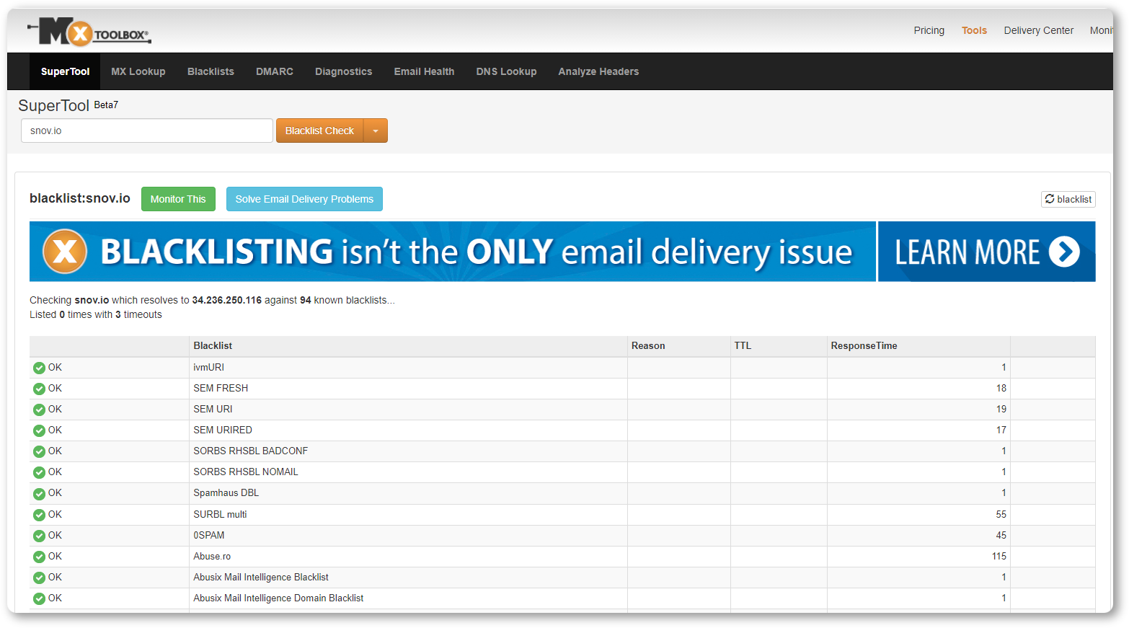Select the SEM FRESH blacklist name
Screen dimensions: 1129x628
221,389
